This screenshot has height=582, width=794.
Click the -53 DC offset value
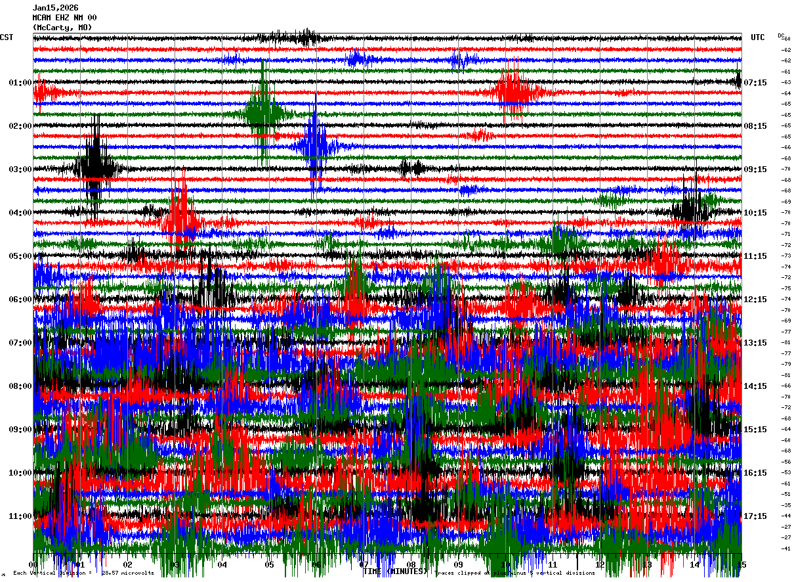tap(786, 472)
